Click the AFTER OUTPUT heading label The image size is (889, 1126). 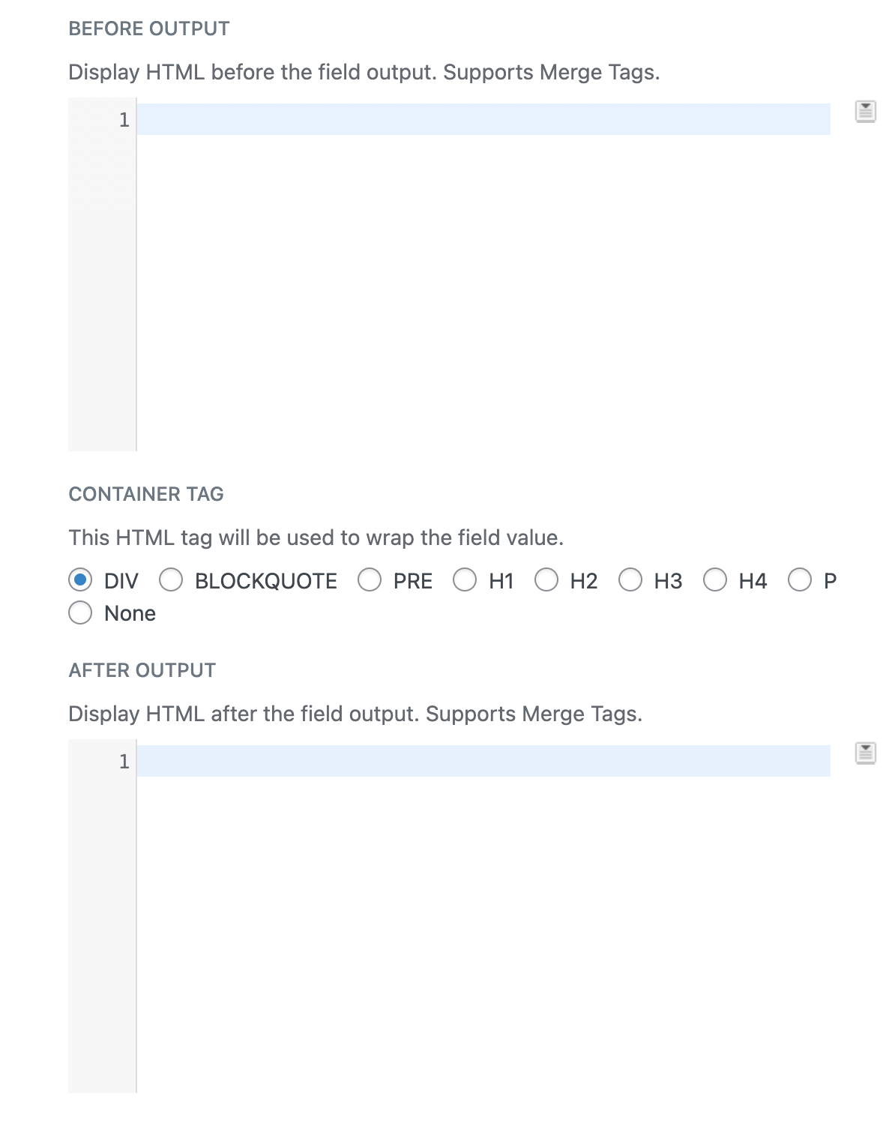pos(142,670)
